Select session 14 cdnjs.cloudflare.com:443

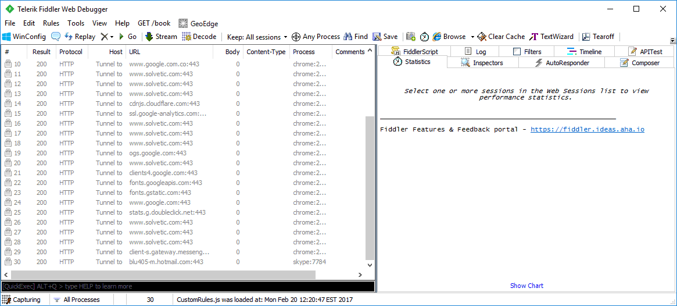point(184,104)
